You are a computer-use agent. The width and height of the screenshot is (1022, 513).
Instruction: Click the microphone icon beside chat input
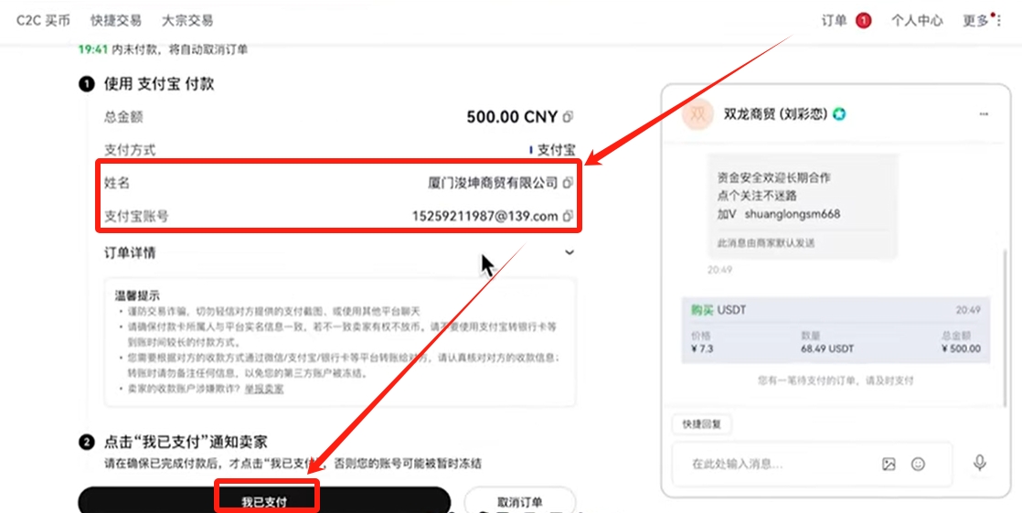click(980, 463)
